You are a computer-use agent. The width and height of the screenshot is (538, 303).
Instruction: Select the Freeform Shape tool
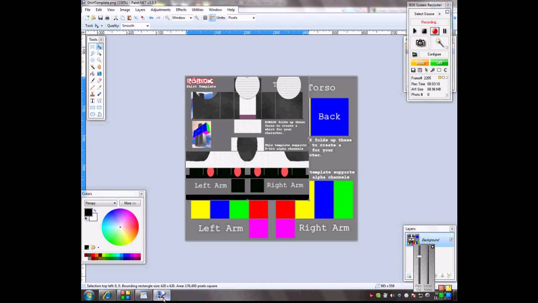99,114
